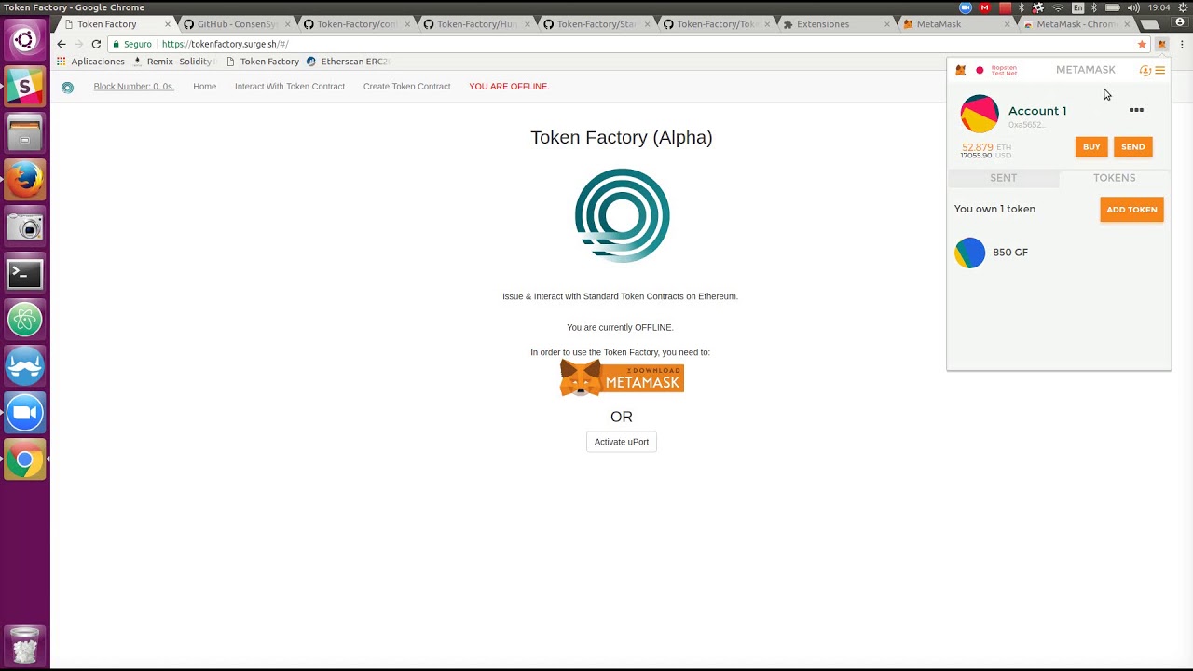Click the MetaMask fox logo in the popup header

tap(961, 70)
